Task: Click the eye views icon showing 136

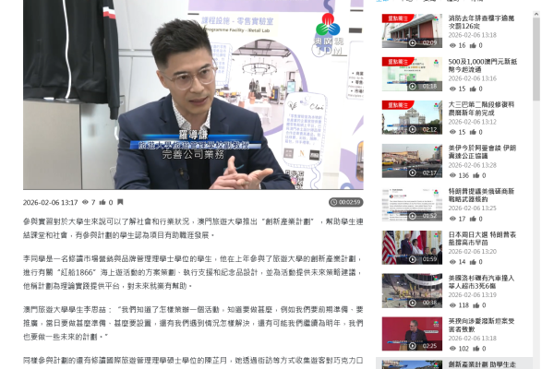Action: pyautogui.click(x=452, y=175)
